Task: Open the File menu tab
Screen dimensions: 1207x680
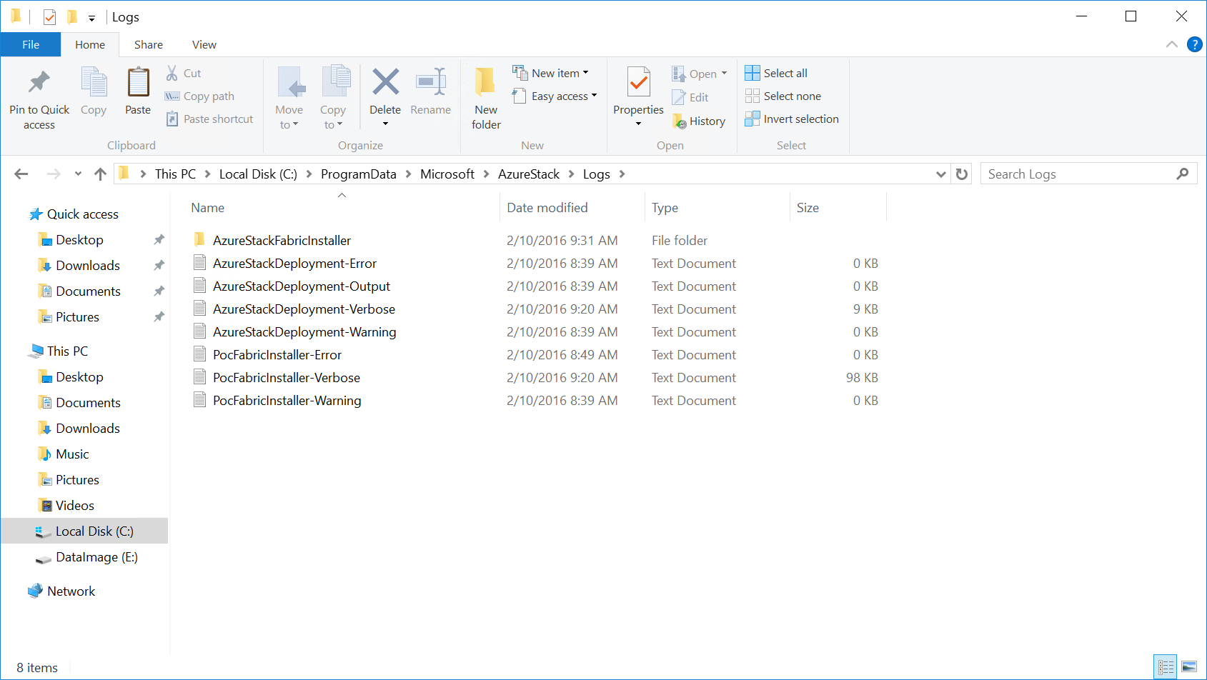Action: coord(31,44)
